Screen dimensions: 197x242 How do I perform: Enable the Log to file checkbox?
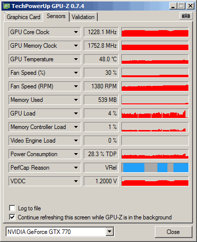tap(12, 208)
